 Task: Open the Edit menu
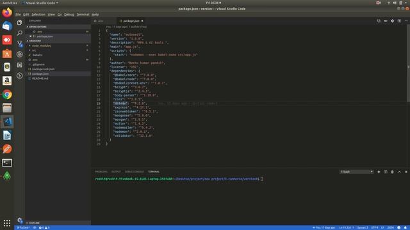click(26, 14)
